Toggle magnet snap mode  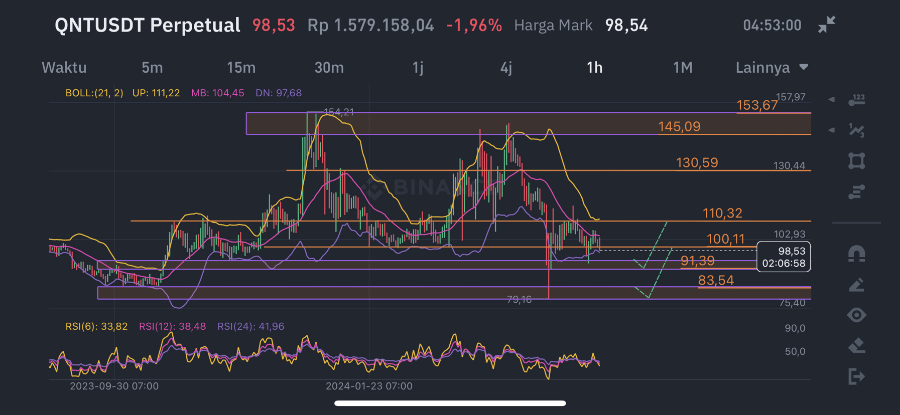tap(856, 254)
